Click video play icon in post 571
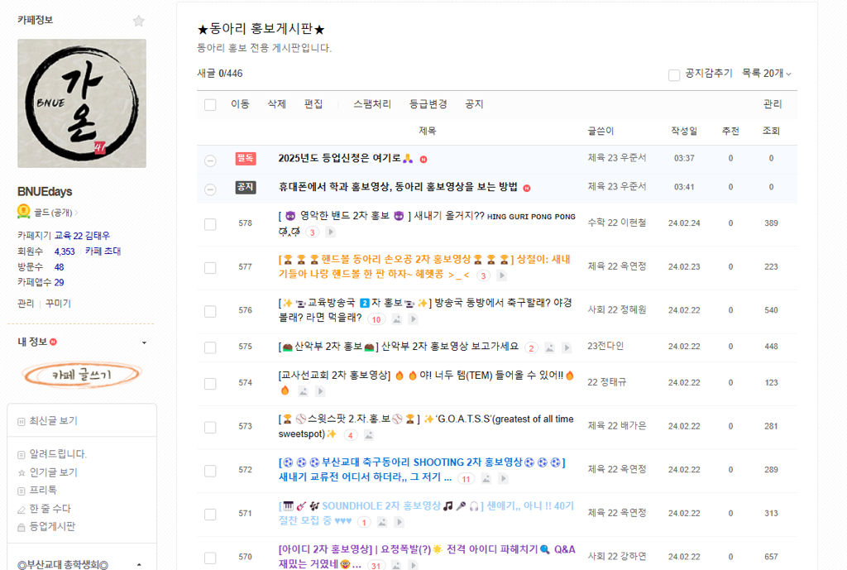This screenshot has height=570, width=847. [399, 522]
